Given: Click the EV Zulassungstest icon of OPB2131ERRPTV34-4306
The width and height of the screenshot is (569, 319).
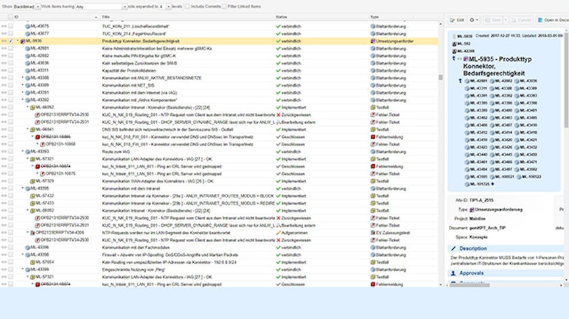Looking at the screenshot, I should click(32, 233).
